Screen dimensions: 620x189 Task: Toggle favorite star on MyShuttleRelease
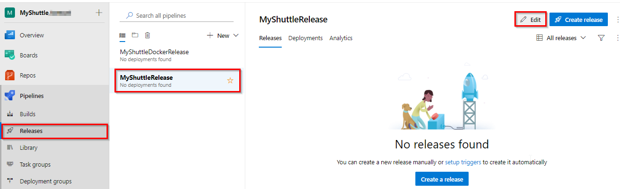(230, 81)
